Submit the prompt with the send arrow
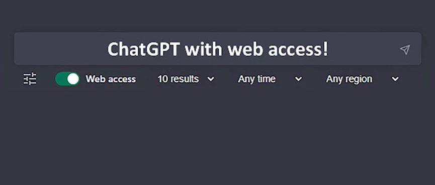435x185 pixels. click(405, 50)
